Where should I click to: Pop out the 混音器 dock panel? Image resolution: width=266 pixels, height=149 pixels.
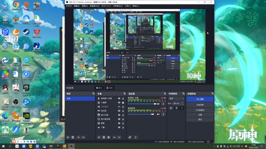(165, 94)
